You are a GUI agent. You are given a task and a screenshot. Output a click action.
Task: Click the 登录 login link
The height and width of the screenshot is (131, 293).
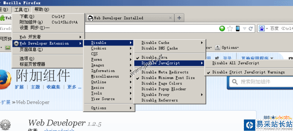tap(227, 58)
